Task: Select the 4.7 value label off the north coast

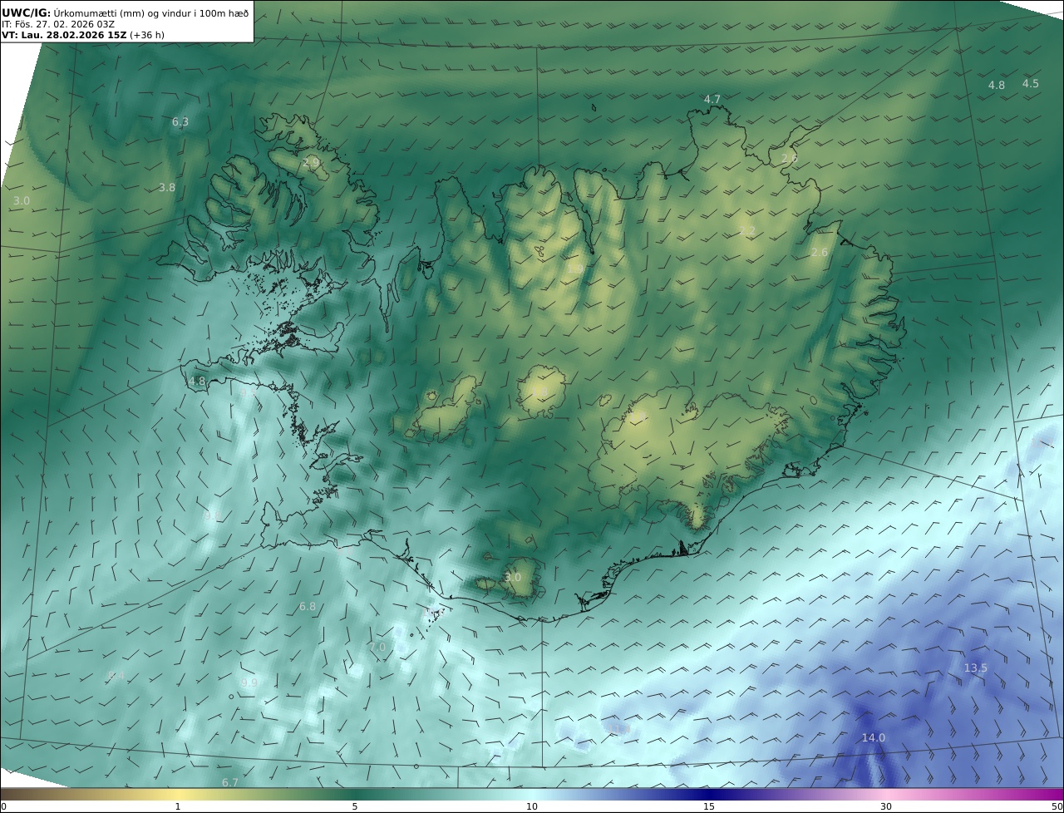Action: coord(712,99)
